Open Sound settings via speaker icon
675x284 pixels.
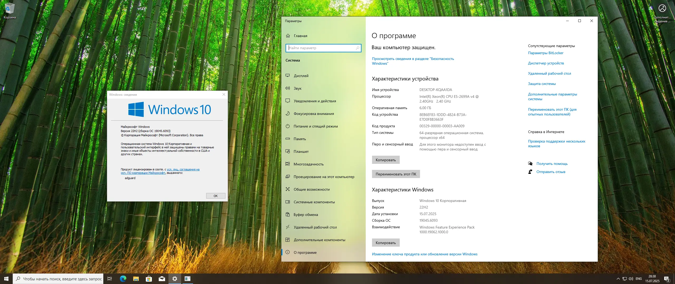click(x=288, y=88)
